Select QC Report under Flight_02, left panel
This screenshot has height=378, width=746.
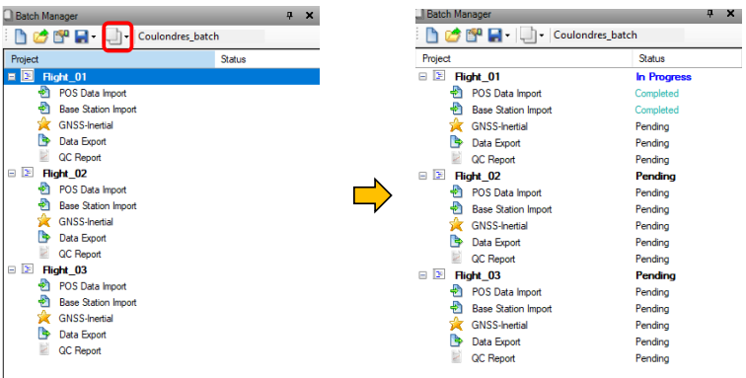[80, 254]
